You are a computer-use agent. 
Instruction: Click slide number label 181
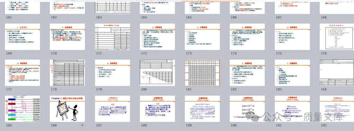point(188,89)
